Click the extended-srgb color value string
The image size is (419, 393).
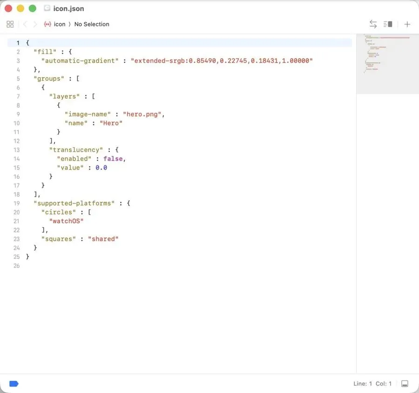click(222, 61)
